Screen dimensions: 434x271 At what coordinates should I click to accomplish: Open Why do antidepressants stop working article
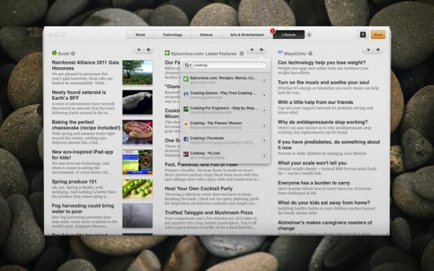point(323,122)
